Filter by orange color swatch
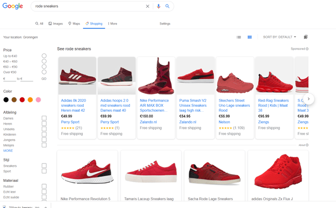This screenshot has height=208, width=336. coord(30,100)
